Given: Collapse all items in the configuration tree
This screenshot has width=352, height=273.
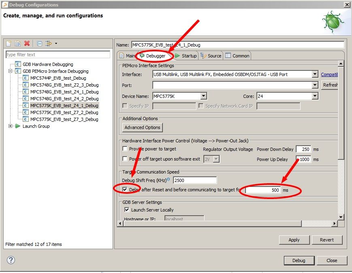Looking at the screenshot, I should (x=39, y=44).
